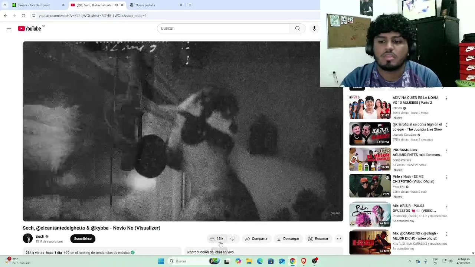
Task: Open the Windows Start menu
Action: tap(161, 261)
